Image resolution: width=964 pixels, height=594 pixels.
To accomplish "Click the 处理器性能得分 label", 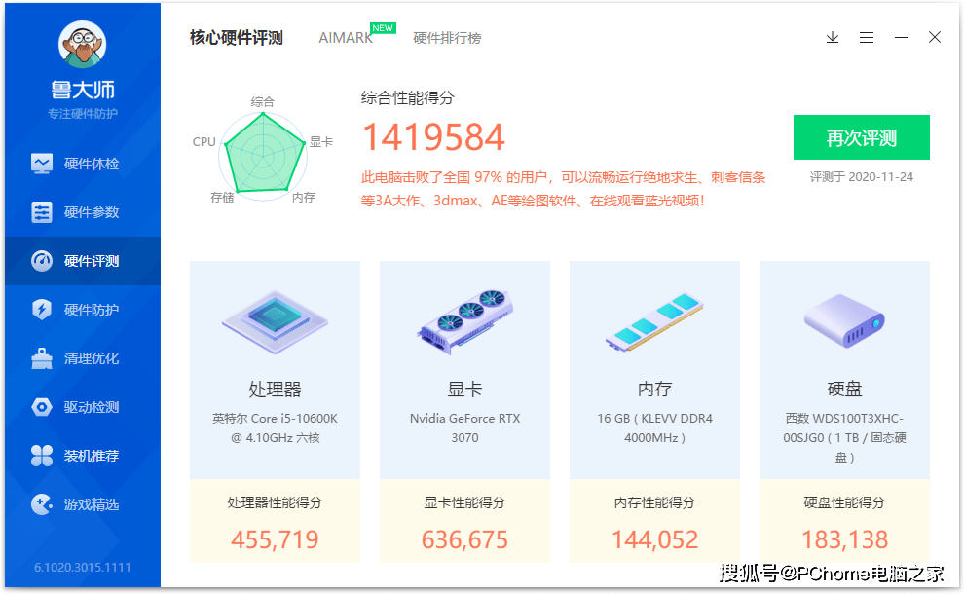I will [275, 502].
